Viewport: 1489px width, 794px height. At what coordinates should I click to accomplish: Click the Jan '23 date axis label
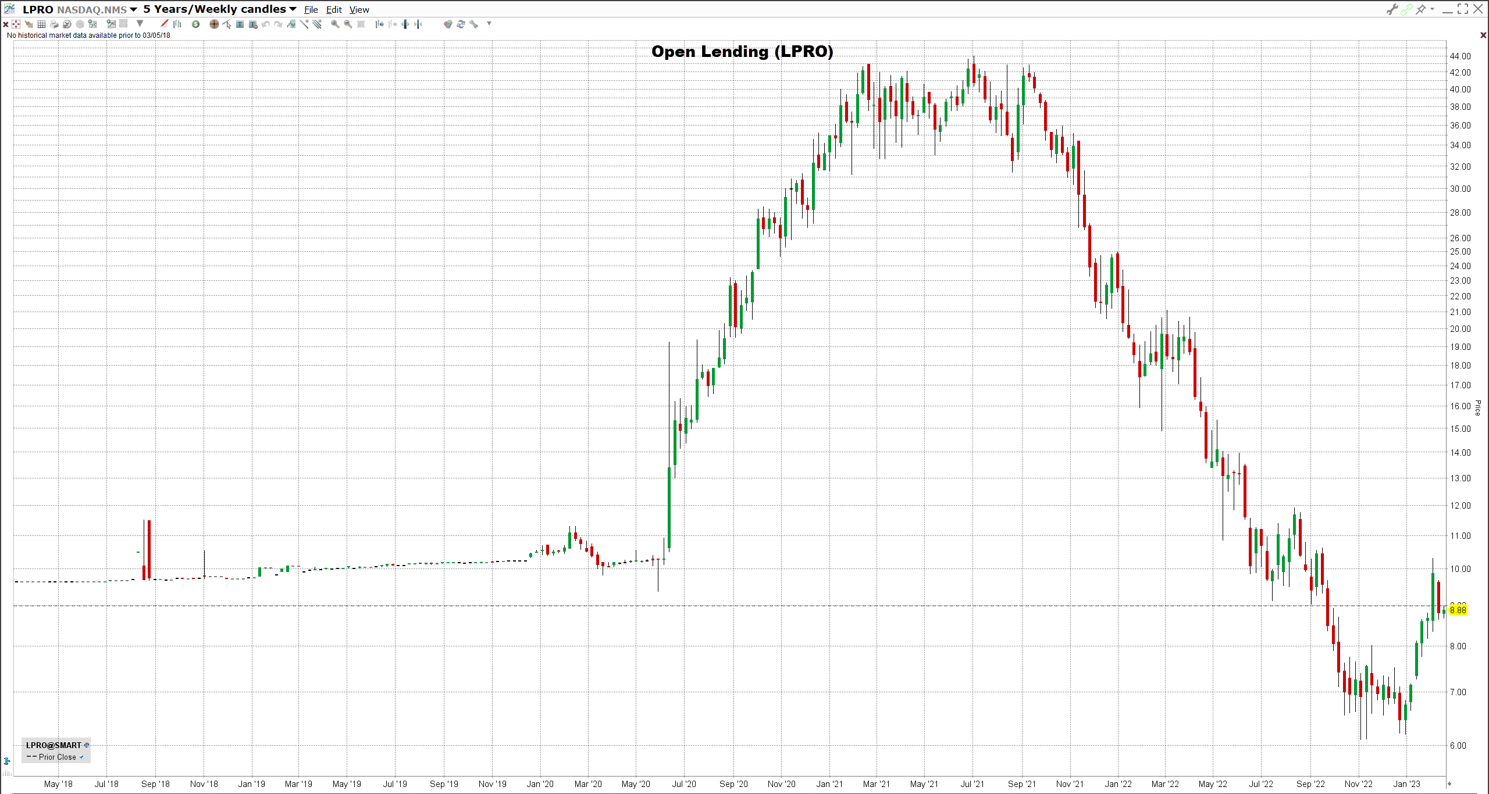pos(1406,784)
